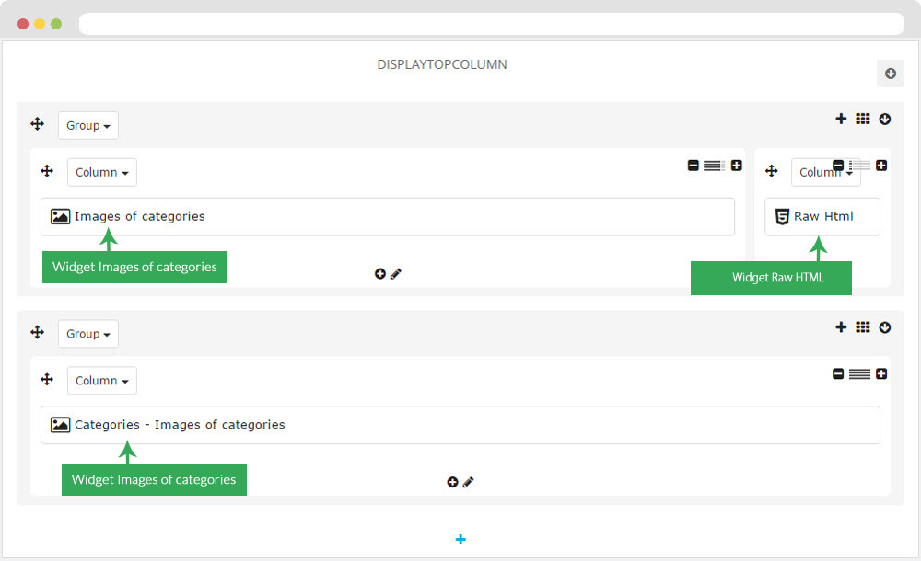Click the picture icon of Images of categories widget
The width and height of the screenshot is (921, 561).
coord(61,216)
